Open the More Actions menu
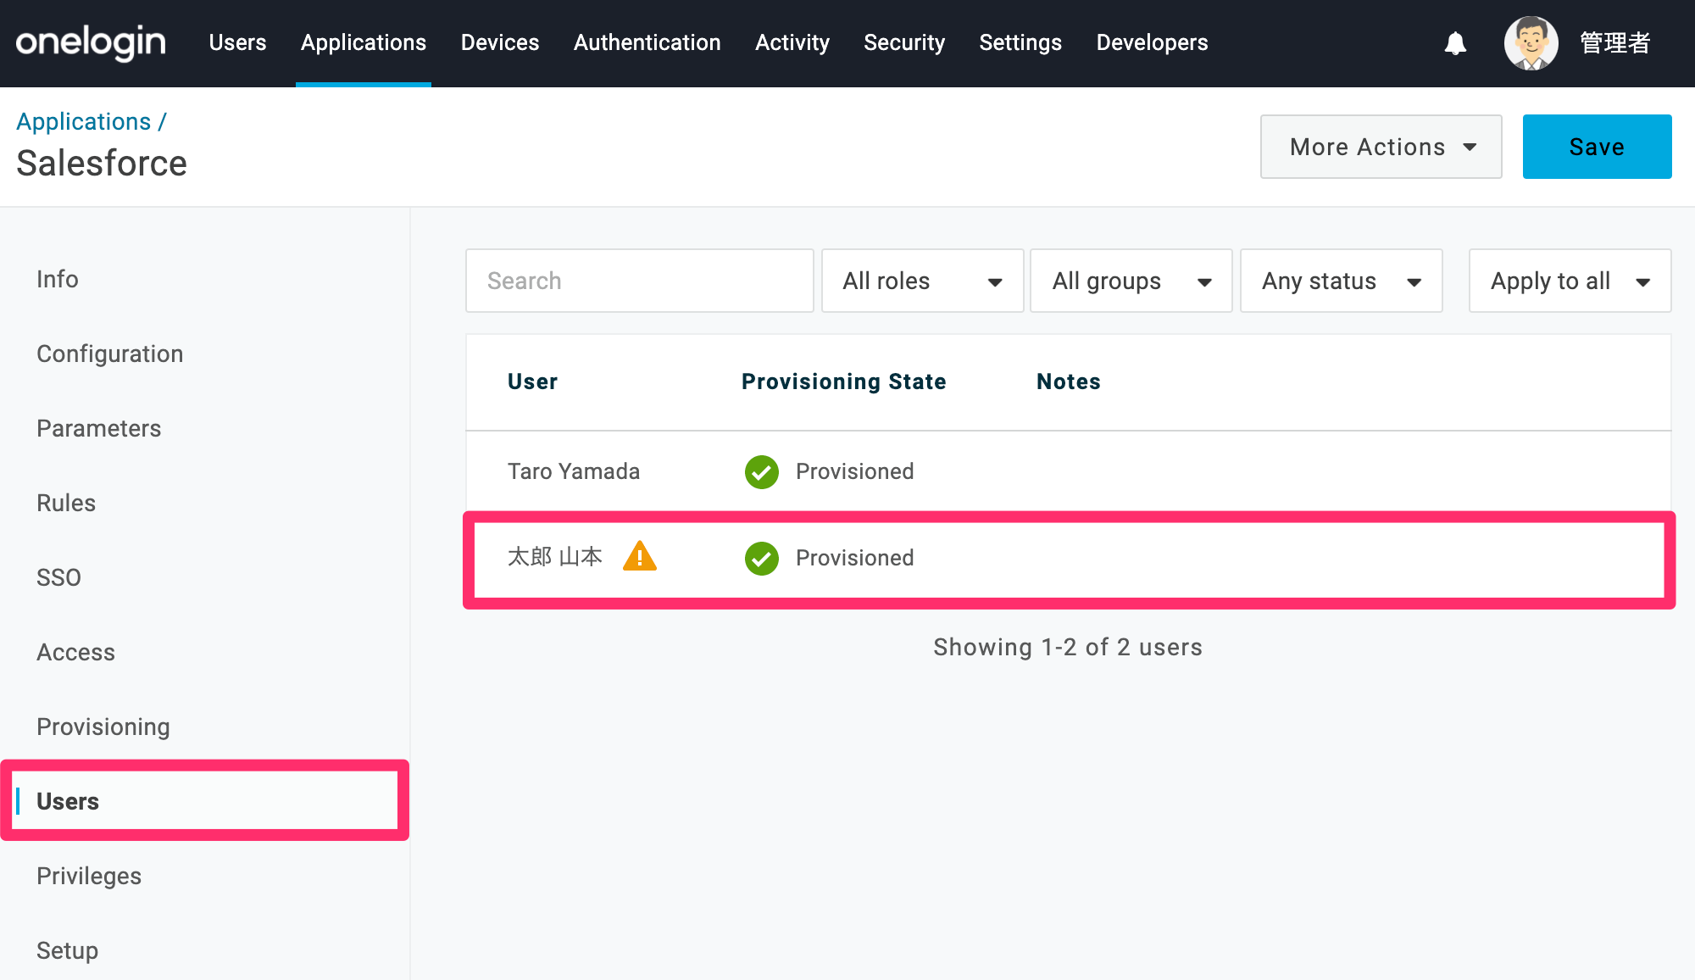The width and height of the screenshot is (1695, 980). point(1381,147)
